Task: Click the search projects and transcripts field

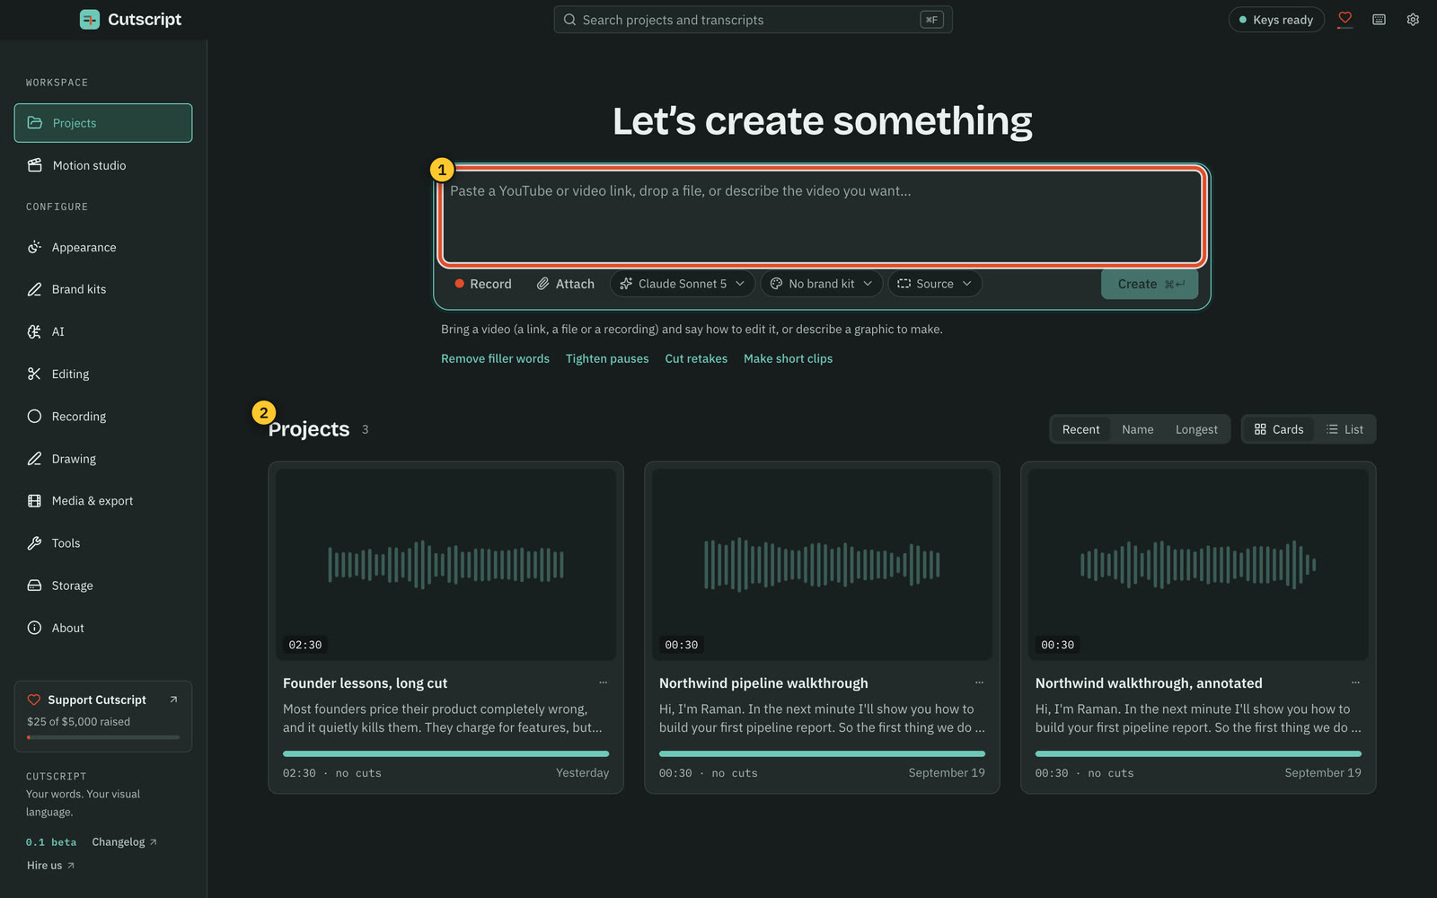Action: tap(753, 20)
